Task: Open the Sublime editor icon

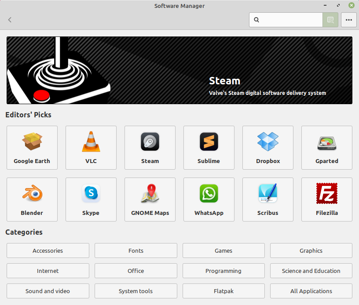Action: coord(209,142)
